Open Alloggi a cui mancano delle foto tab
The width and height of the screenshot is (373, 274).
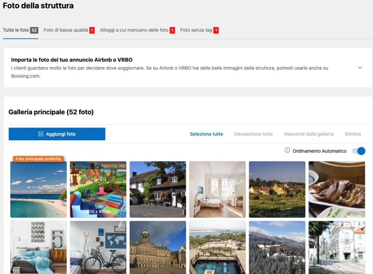[137, 30]
